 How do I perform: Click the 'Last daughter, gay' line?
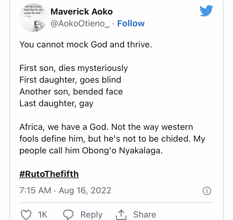(56, 103)
